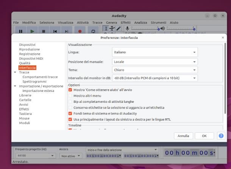Image resolution: width=231 pixels, height=169 pixels.
Task: Open the Modifica menu
Action: point(29,23)
